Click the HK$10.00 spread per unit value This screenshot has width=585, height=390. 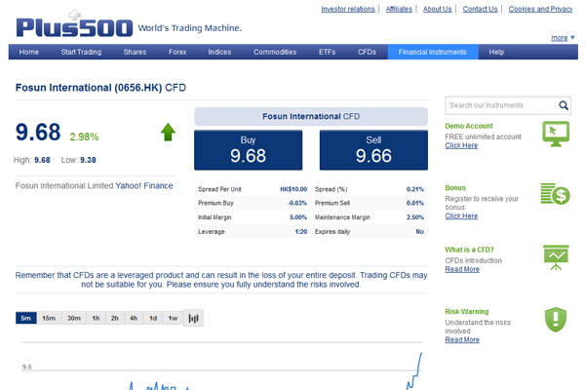tap(293, 189)
